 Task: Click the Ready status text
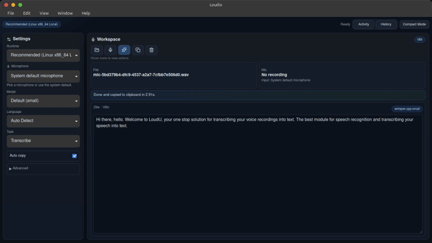(x=345, y=24)
